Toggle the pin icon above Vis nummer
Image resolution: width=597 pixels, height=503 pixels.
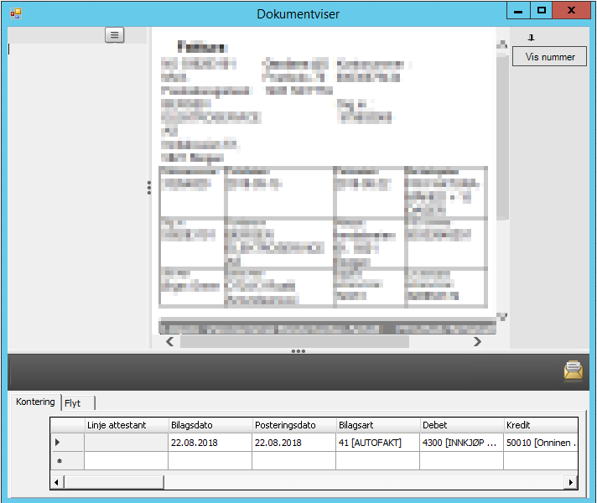coord(531,38)
